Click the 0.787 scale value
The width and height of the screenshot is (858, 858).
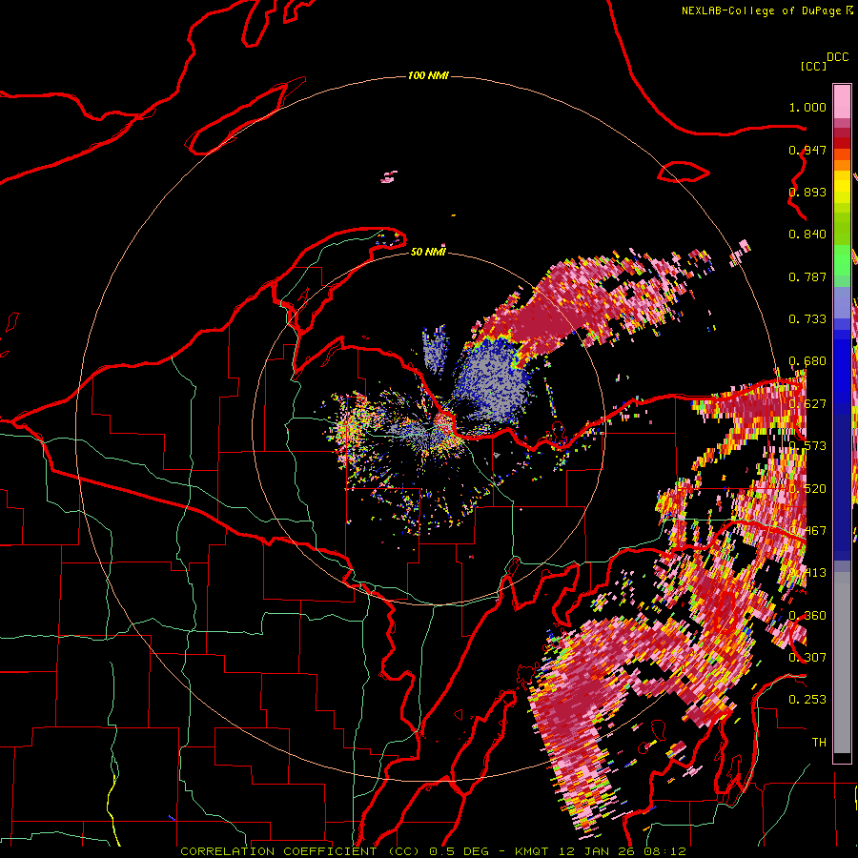(807, 276)
